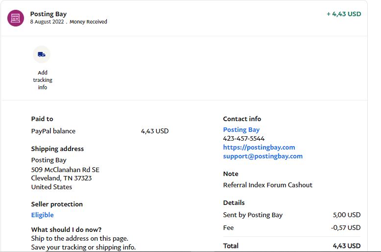The height and width of the screenshot is (252, 381).
Task: Select the Posting Bay transaction title
Action: pos(48,14)
